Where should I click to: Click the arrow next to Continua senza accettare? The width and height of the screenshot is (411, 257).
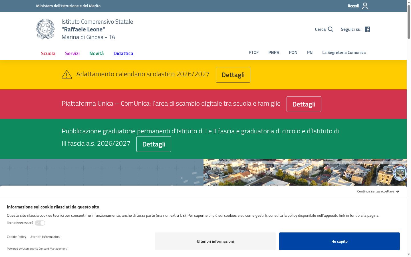[398, 191]
